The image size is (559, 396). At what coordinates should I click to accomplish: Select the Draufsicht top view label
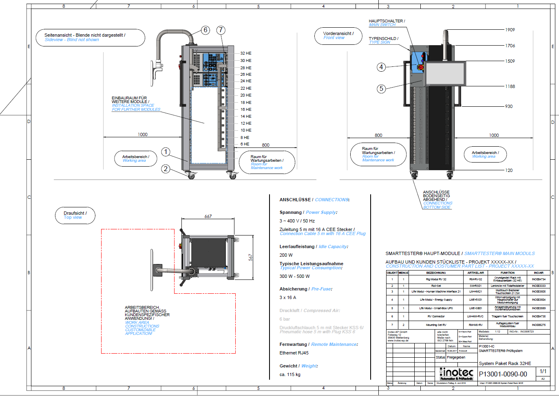pyautogui.click(x=75, y=215)
